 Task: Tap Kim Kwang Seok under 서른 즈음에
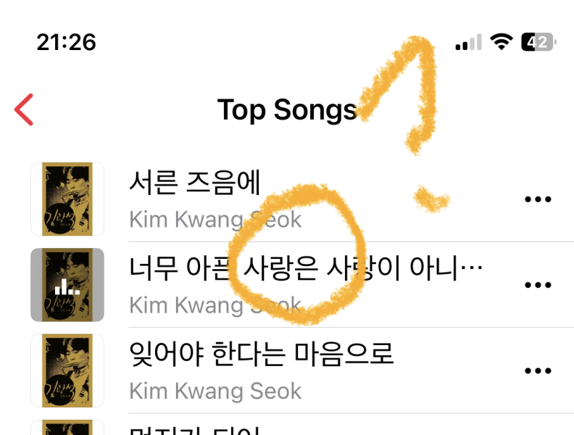click(215, 220)
